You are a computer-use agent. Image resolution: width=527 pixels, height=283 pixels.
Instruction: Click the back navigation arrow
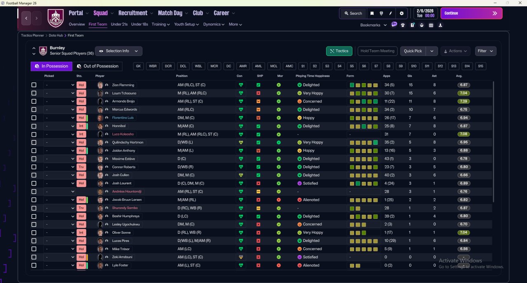coord(27,18)
